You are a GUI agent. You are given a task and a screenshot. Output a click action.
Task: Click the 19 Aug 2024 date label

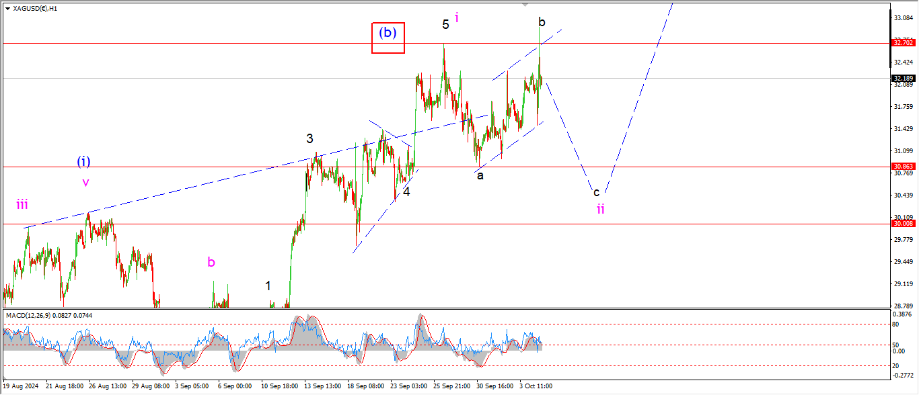pos(21,386)
